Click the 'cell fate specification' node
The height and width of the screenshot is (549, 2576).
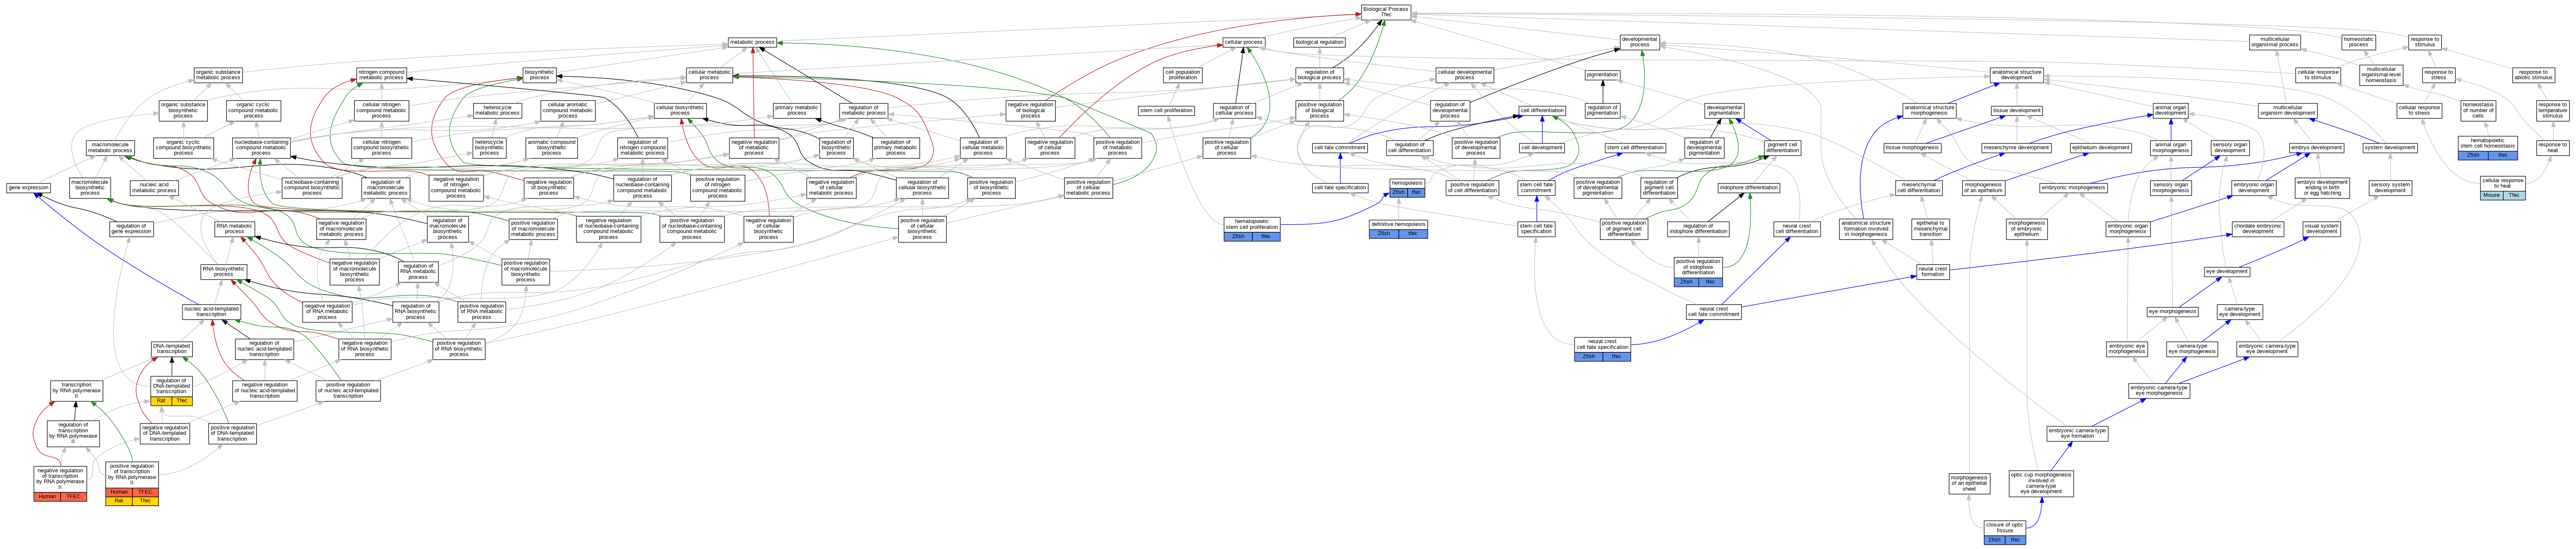pyautogui.click(x=1339, y=188)
